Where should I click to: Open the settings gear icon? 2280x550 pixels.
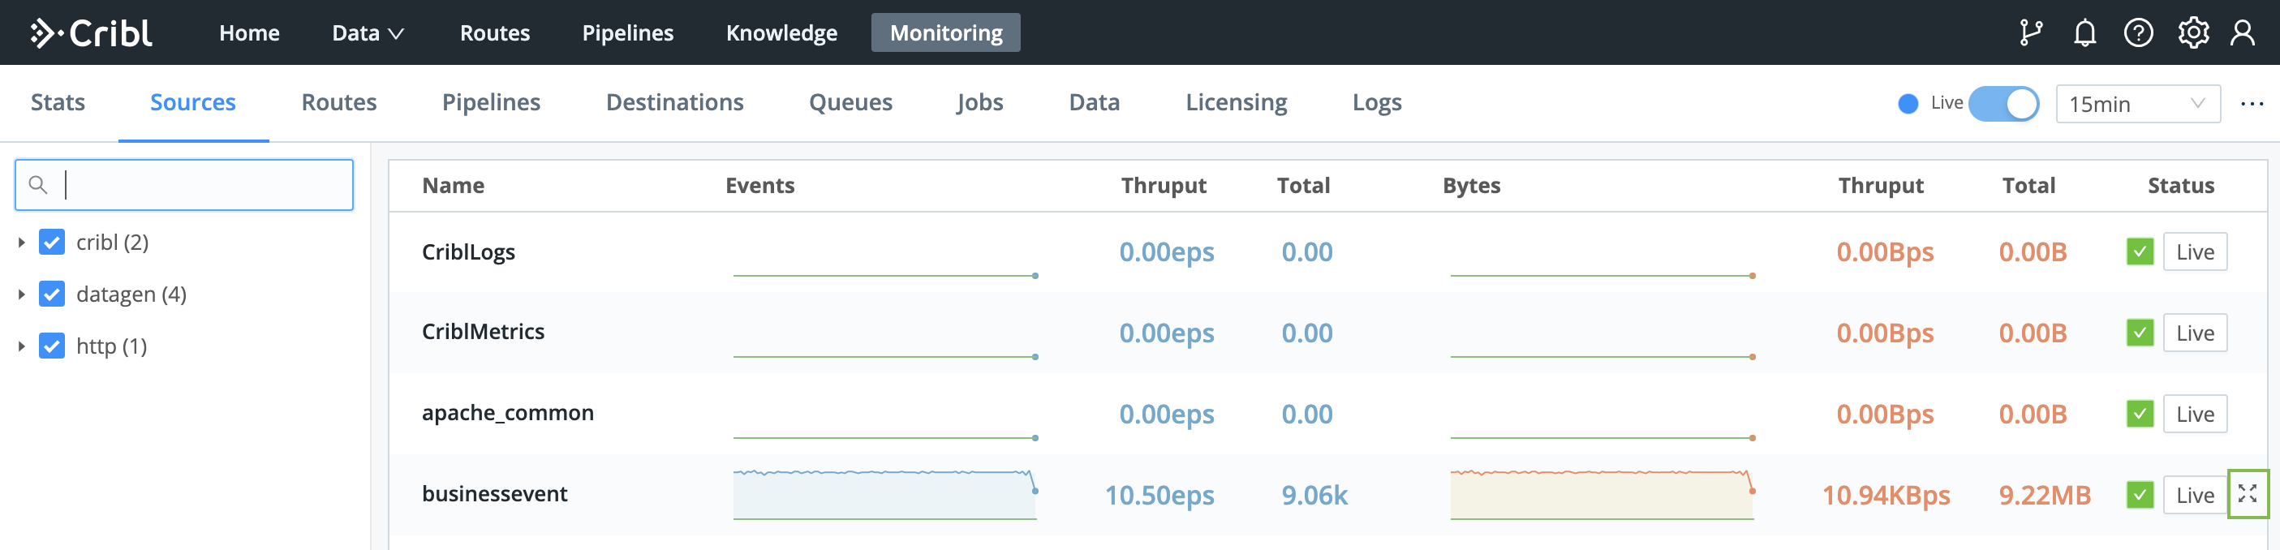tap(2193, 32)
